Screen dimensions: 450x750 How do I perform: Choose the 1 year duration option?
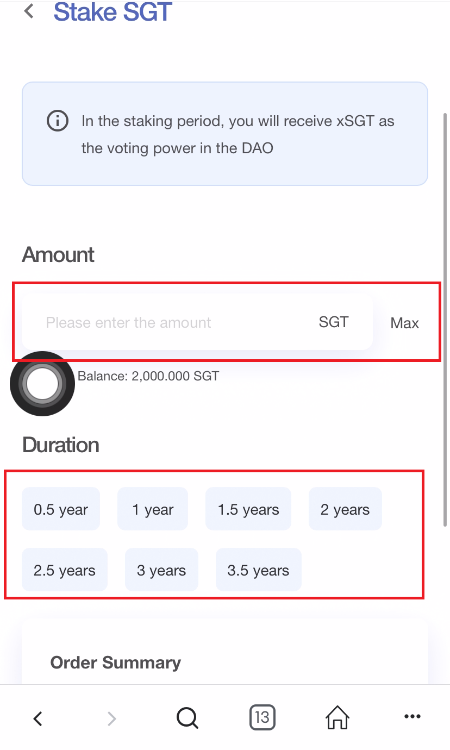(x=153, y=509)
